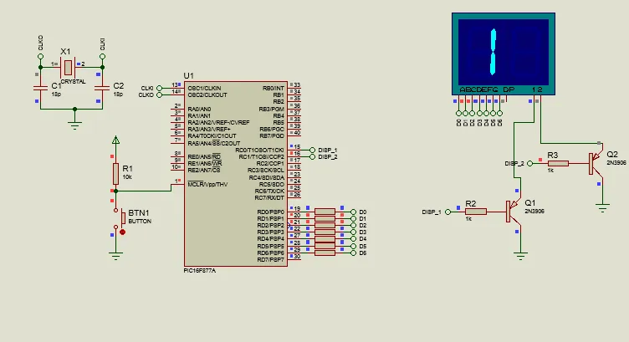Select resistor R3 symbol
Image resolution: width=629 pixels, height=342 pixels.
click(558, 163)
